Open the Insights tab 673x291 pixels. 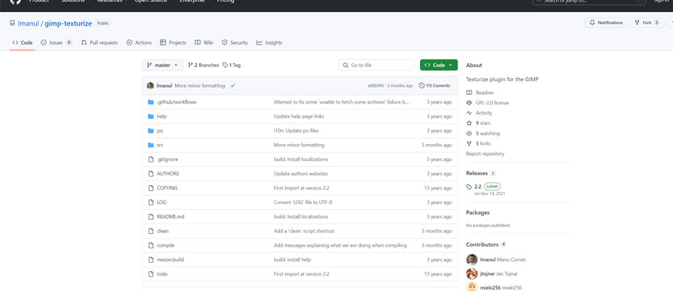point(269,43)
